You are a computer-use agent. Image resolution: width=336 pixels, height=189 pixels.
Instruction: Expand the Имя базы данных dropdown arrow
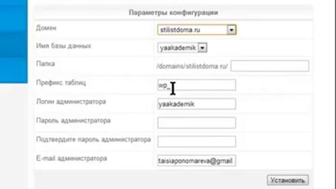(202, 48)
